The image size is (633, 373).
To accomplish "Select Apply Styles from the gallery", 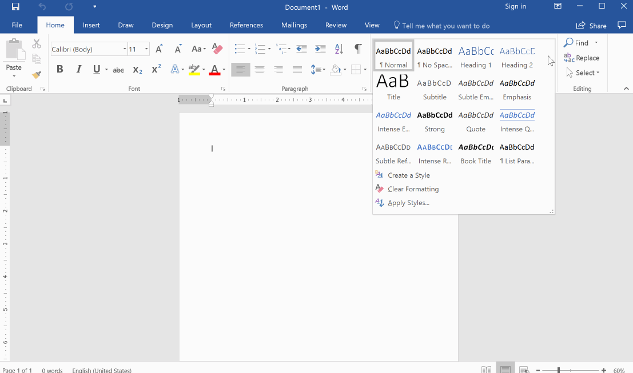I will tap(407, 203).
